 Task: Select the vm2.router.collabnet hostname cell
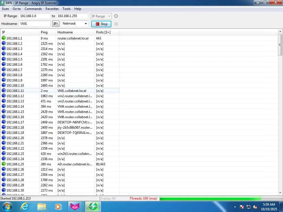pyautogui.click(x=75, y=96)
